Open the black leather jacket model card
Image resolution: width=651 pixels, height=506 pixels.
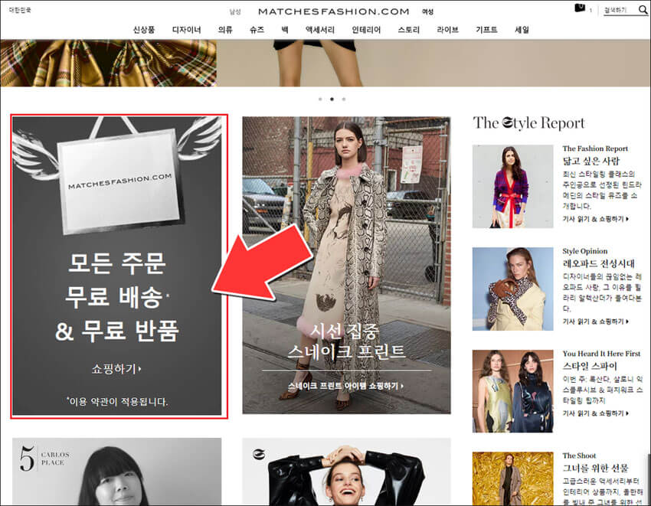346,472
